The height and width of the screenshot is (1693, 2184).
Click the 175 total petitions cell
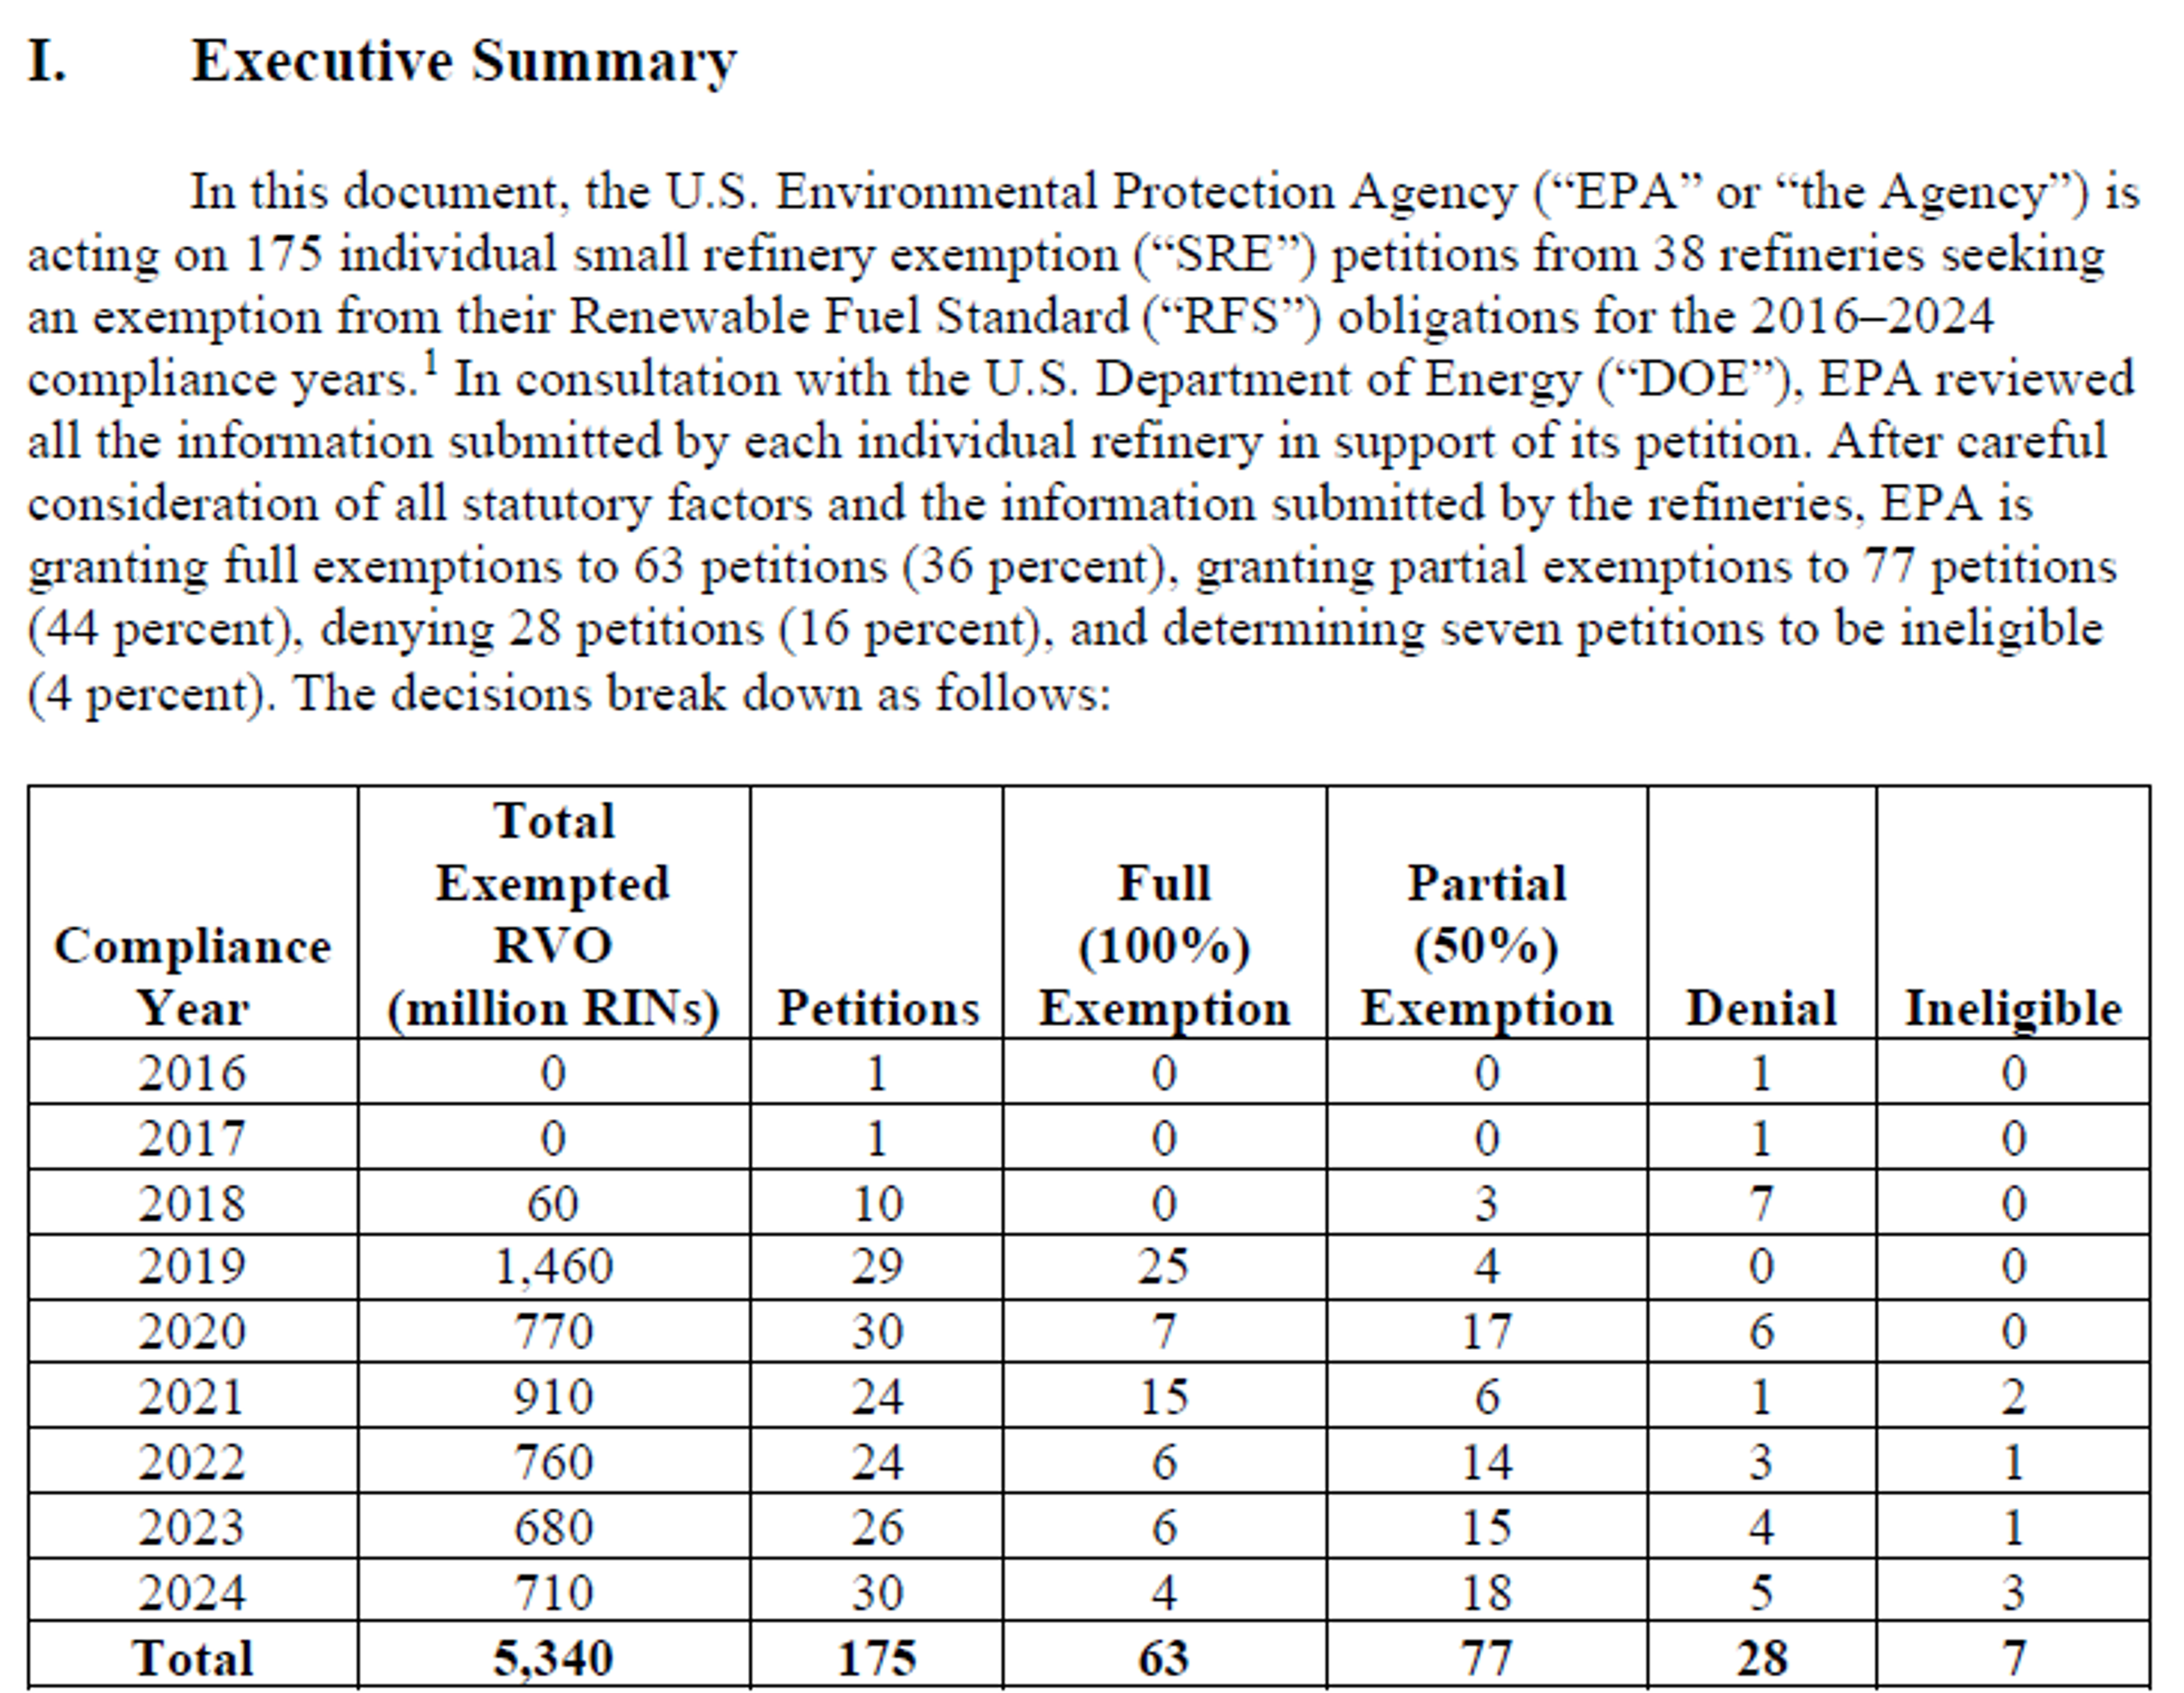(x=876, y=1658)
